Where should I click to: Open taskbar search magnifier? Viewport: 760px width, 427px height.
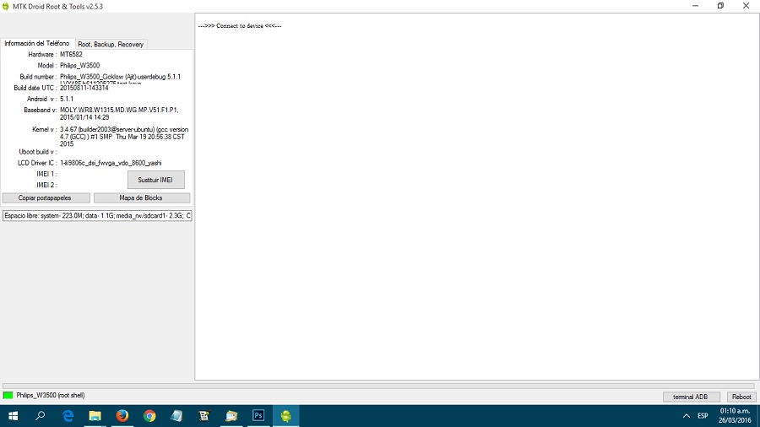click(41, 416)
